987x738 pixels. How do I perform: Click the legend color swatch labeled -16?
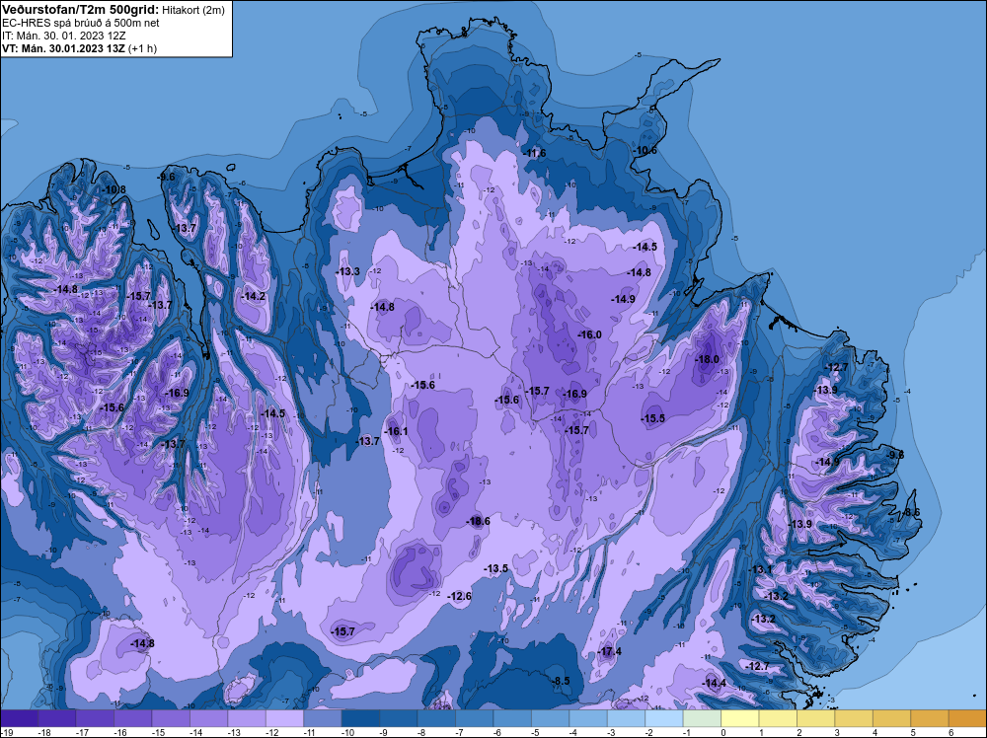[x=133, y=718]
